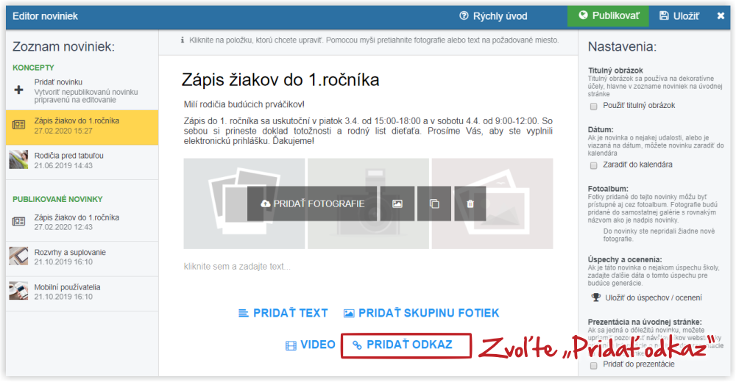Delete photo group with trash icon
The height and width of the screenshot is (382, 736).
[x=470, y=204]
